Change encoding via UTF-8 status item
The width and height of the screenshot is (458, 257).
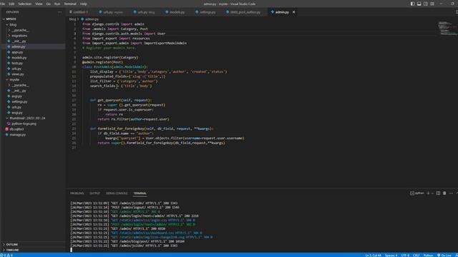(405, 255)
